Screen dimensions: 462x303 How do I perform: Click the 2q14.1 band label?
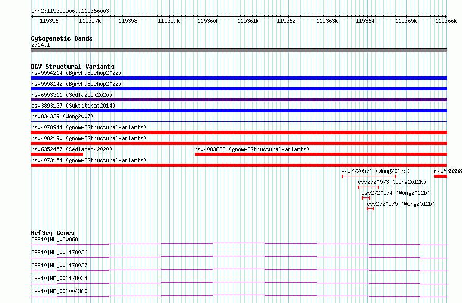coord(40,45)
